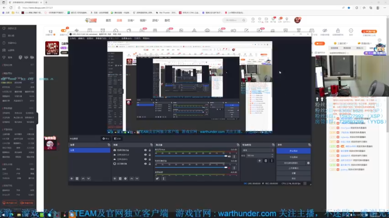
Task: Open second menu in OBS menu bar
Action: (81, 39)
